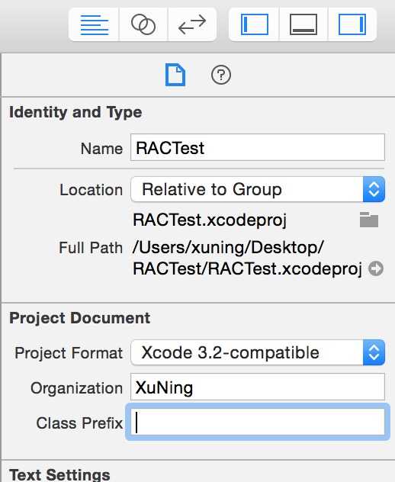This screenshot has width=395, height=482.
Task: Reveal RACTest.xcodeproj in Finder with the arrow icon
Action: pyautogui.click(x=376, y=268)
